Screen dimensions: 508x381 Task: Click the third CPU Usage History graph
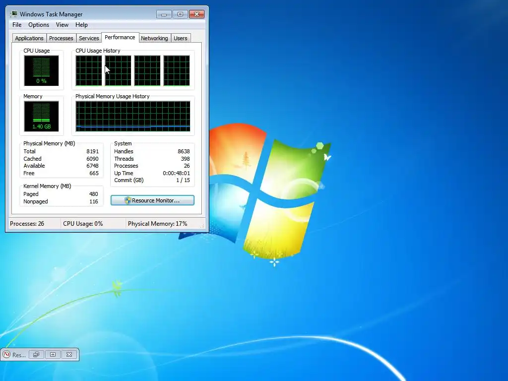click(147, 70)
